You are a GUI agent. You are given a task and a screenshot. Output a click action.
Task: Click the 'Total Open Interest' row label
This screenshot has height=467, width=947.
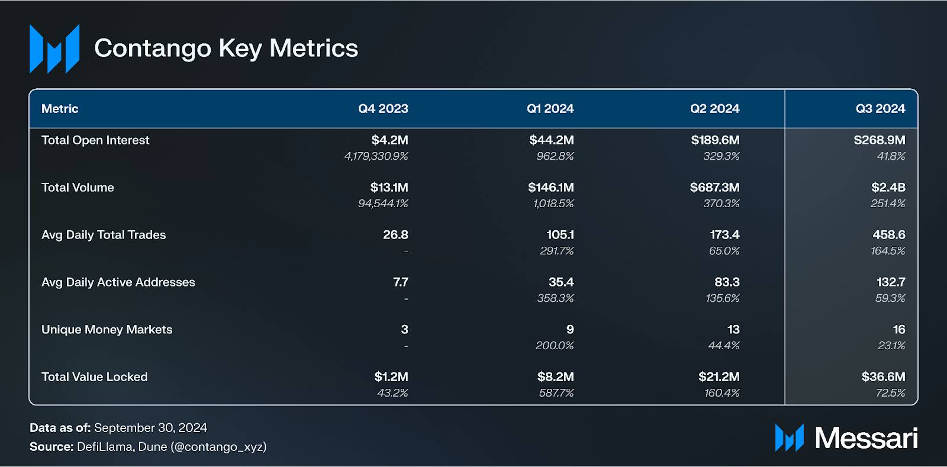95,140
